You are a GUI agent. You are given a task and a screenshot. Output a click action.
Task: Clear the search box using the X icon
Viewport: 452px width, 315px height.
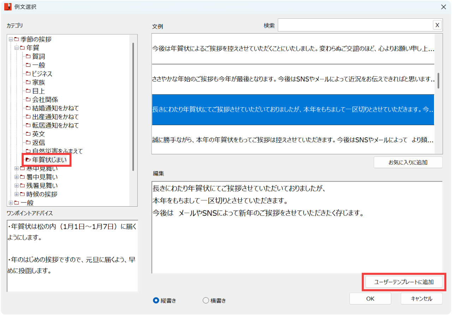point(437,25)
